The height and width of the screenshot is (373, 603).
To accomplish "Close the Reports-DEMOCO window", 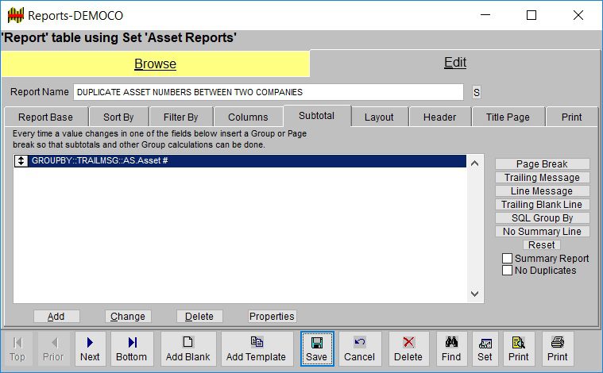I will [578, 15].
